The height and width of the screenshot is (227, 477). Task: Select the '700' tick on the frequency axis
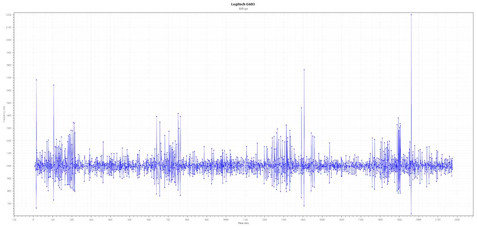[9, 204]
